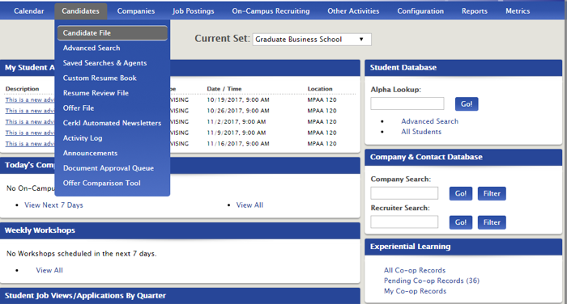Open the Job Postings menu

tap(193, 11)
